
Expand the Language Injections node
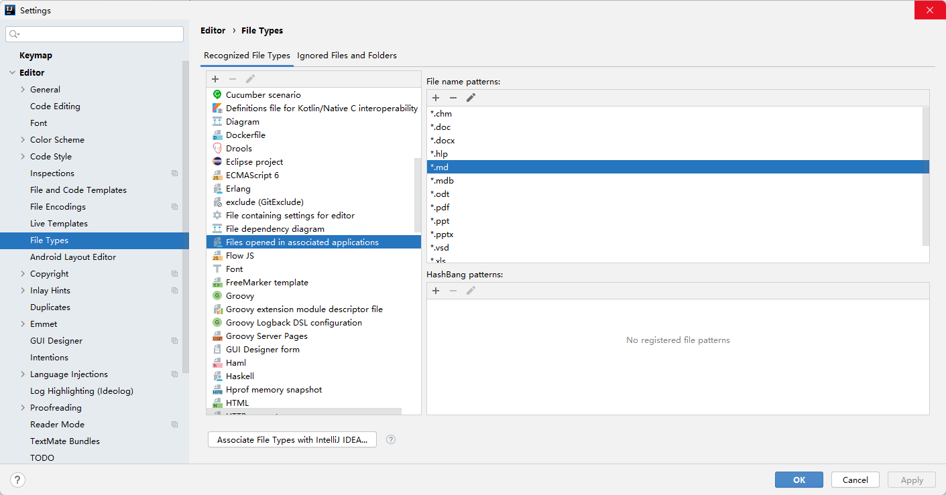pos(23,374)
